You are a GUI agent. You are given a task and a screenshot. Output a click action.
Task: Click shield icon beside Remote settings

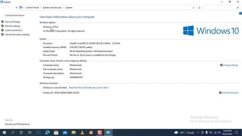pyautogui.click(x=3, y=26)
